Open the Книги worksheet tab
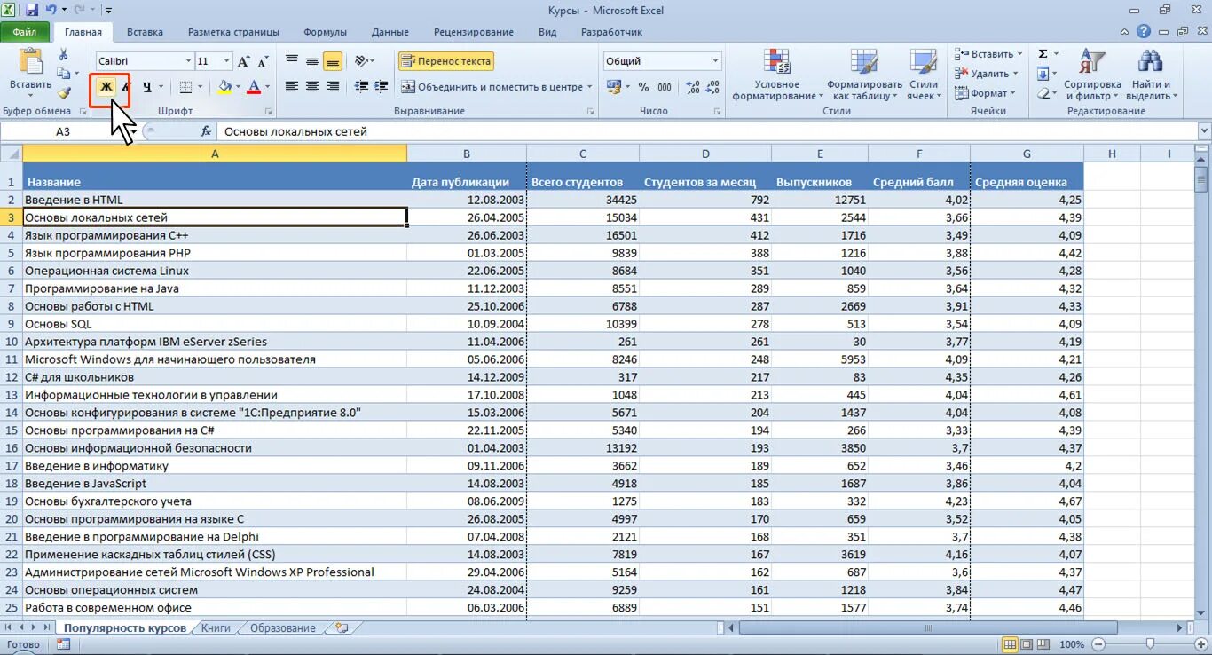1212x655 pixels. (x=216, y=627)
